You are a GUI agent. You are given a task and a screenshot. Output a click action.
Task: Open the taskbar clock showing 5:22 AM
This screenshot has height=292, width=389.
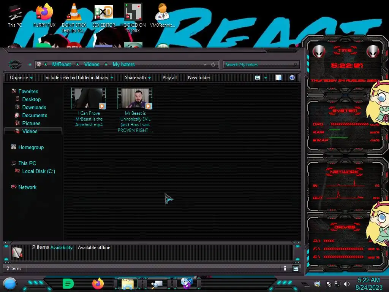coord(369,284)
